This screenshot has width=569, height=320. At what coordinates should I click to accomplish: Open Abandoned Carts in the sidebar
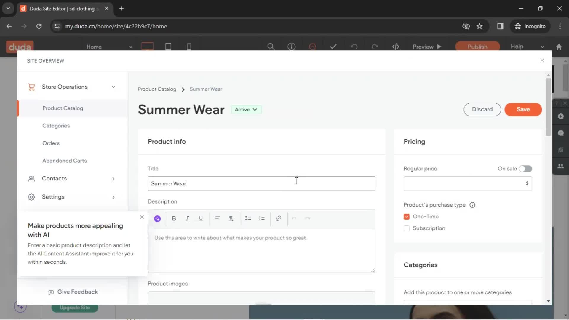pos(65,161)
